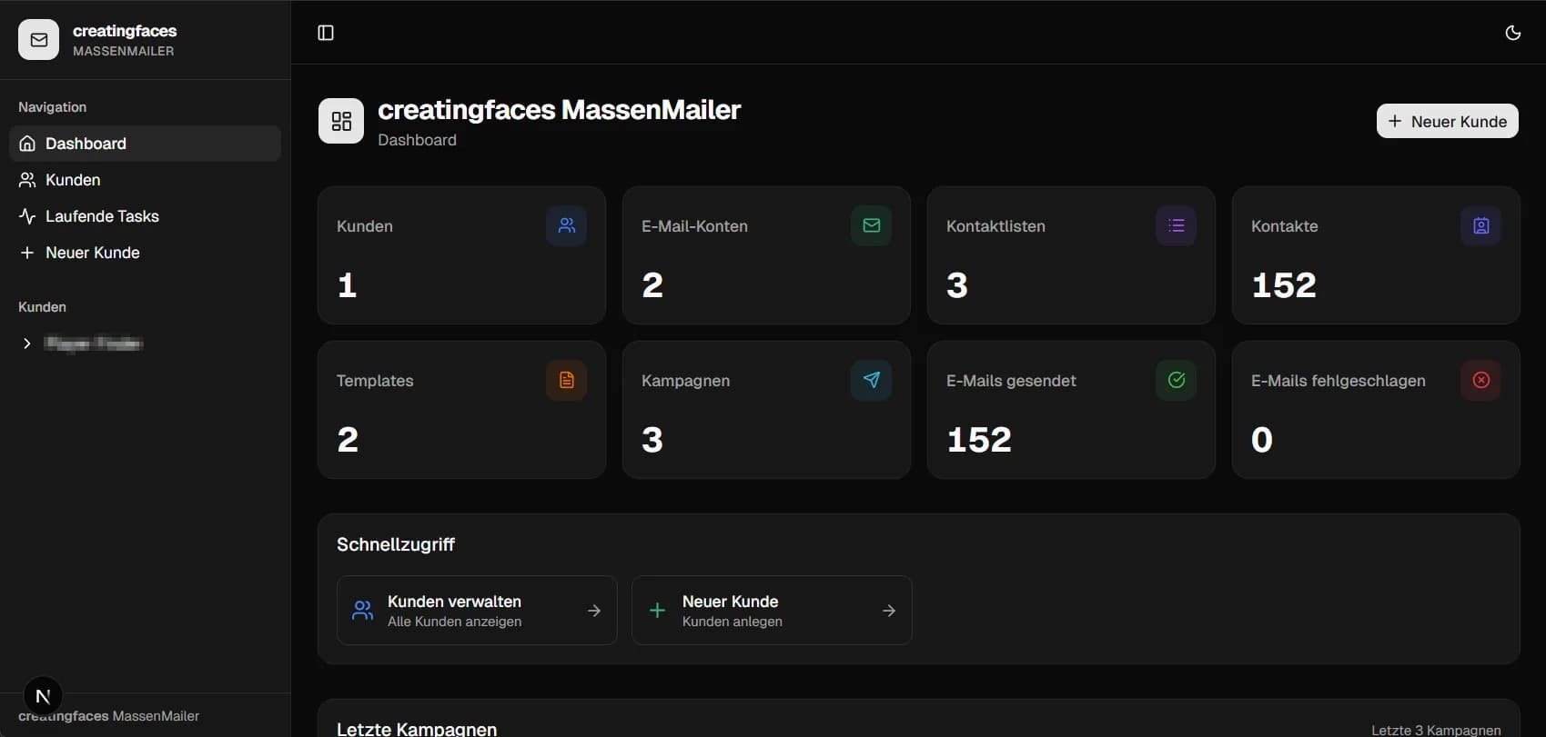The height and width of the screenshot is (737, 1546).
Task: Click the Alle Kunden anzeigen subtitle
Action: point(454,622)
